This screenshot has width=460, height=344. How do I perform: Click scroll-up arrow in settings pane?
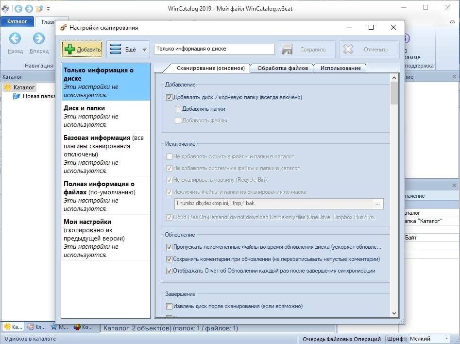click(x=394, y=78)
